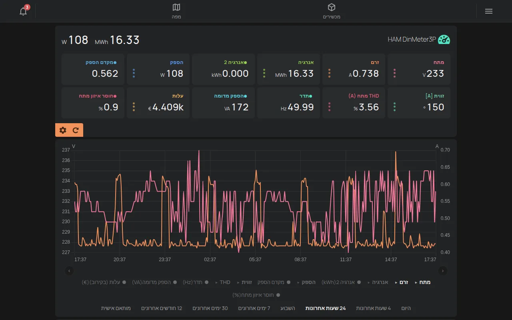The width and height of the screenshot is (512, 320).
Task: Refresh the chart with reload icon
Action: tap(76, 130)
